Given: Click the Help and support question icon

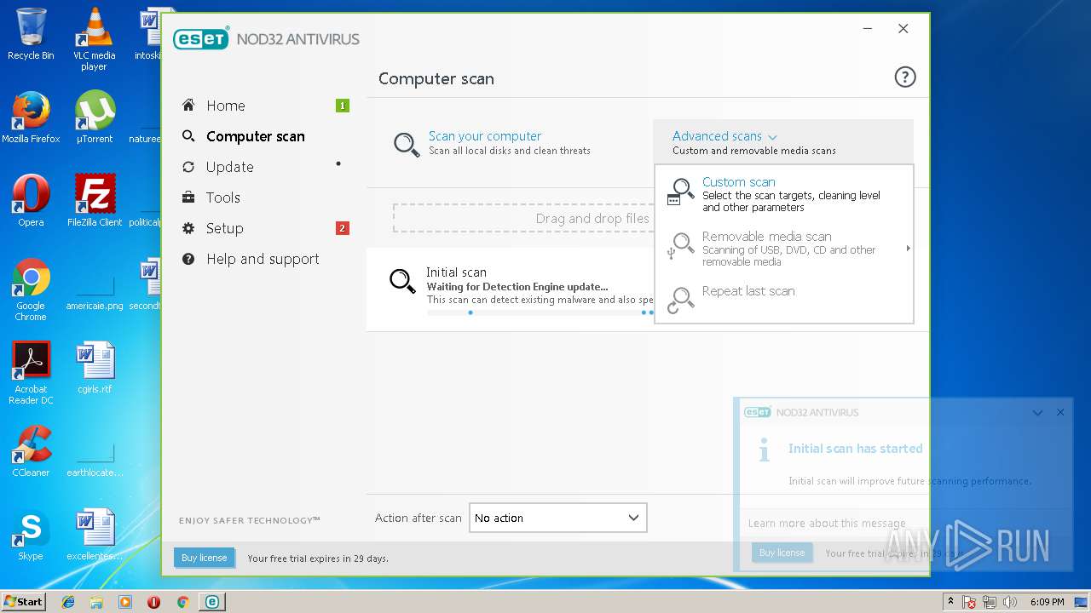Looking at the screenshot, I should (188, 259).
